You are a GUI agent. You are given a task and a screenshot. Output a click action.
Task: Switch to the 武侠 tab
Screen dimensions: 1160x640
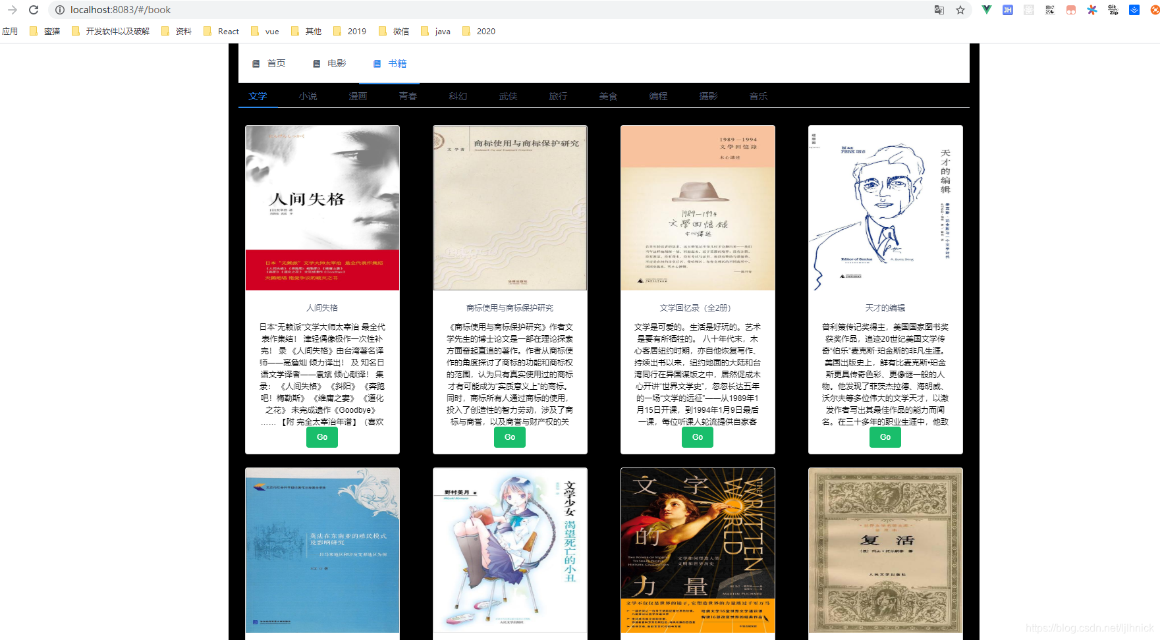[508, 96]
